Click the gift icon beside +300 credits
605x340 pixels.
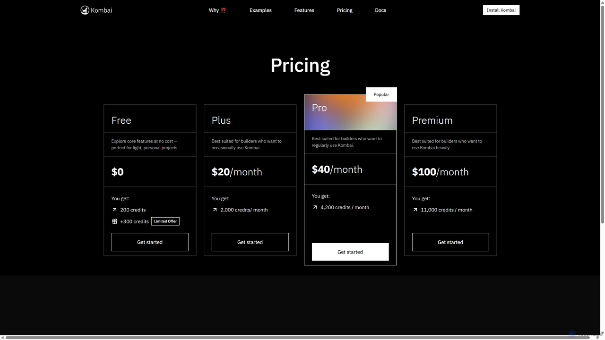114,221
